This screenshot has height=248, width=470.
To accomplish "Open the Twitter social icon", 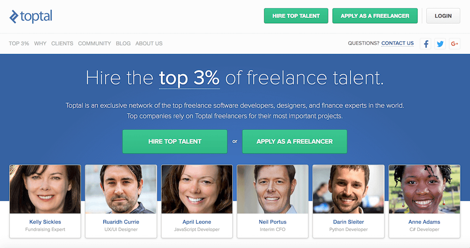I will (x=440, y=44).
